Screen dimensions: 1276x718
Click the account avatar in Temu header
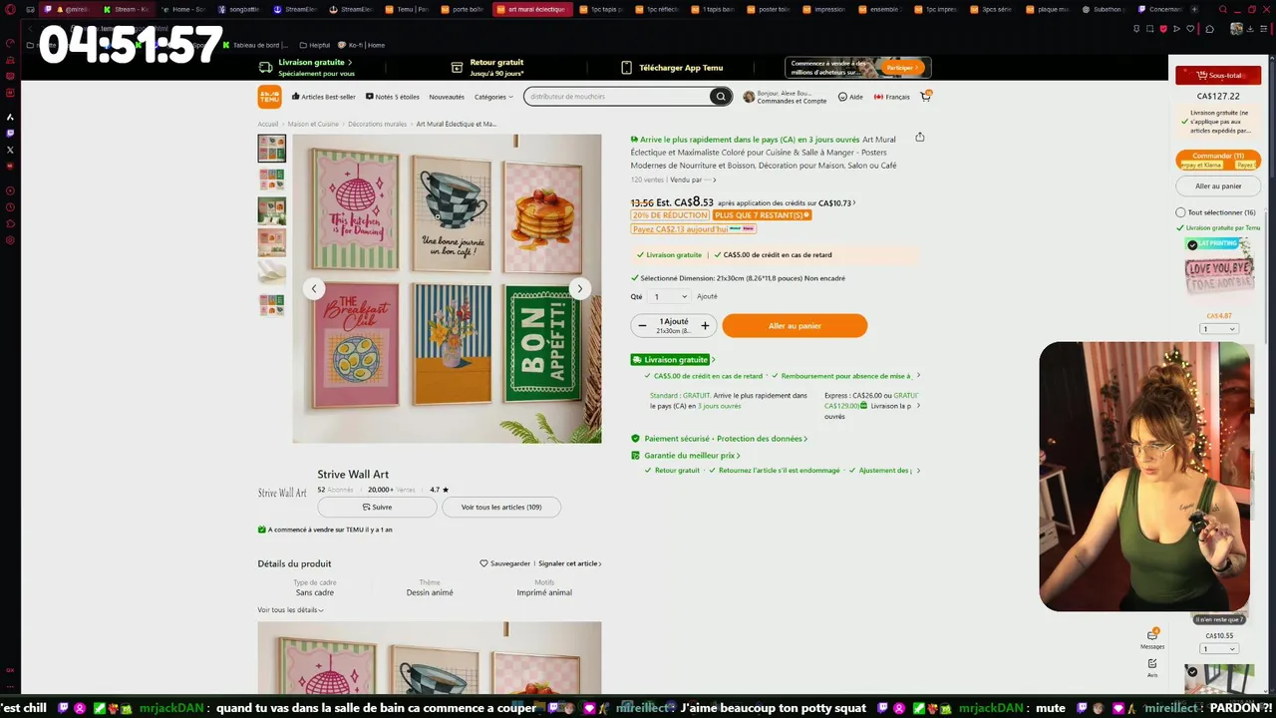tap(749, 97)
